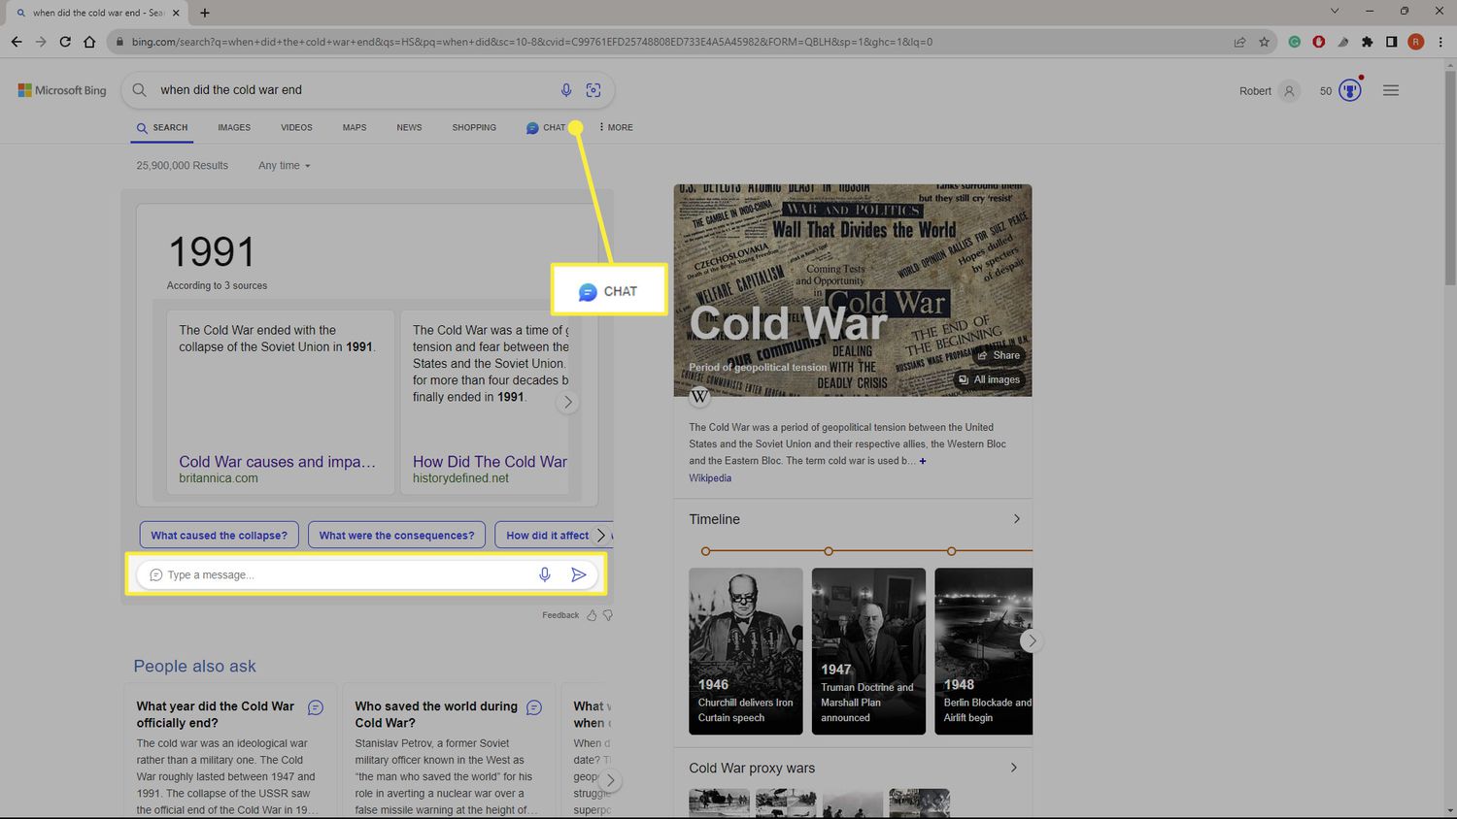Open the Microsoft Rewards trophy icon
1457x819 pixels.
[x=1350, y=90]
